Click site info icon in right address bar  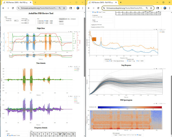coord(104,8)
